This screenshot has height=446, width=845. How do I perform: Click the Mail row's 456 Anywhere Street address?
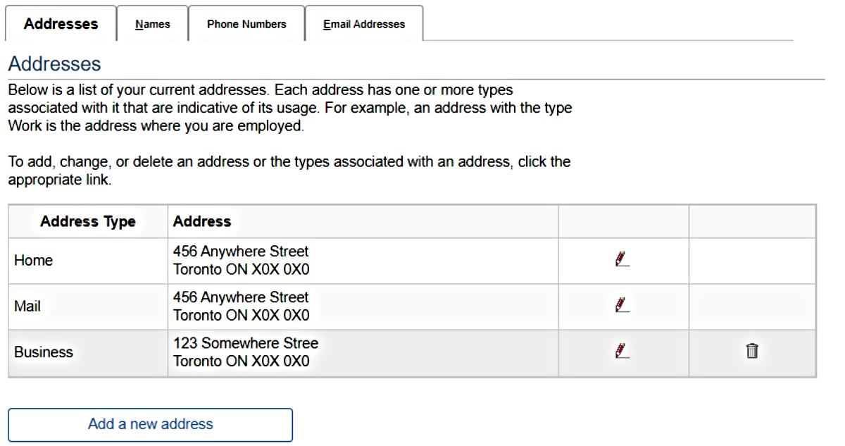pyautogui.click(x=241, y=297)
